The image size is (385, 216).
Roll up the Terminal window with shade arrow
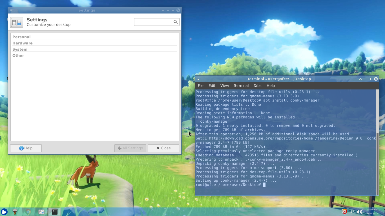360,79
